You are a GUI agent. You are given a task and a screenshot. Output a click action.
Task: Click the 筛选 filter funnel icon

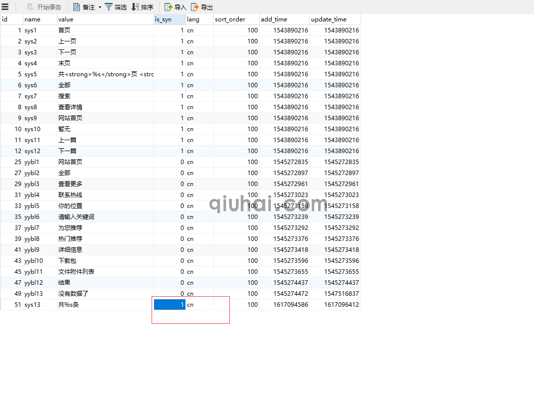click(x=108, y=7)
